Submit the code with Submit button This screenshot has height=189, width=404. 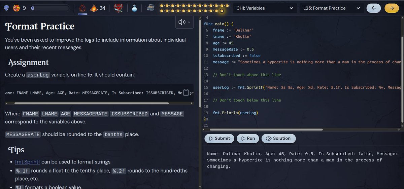click(x=219, y=138)
